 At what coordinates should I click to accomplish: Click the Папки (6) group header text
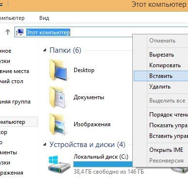pos(65,50)
